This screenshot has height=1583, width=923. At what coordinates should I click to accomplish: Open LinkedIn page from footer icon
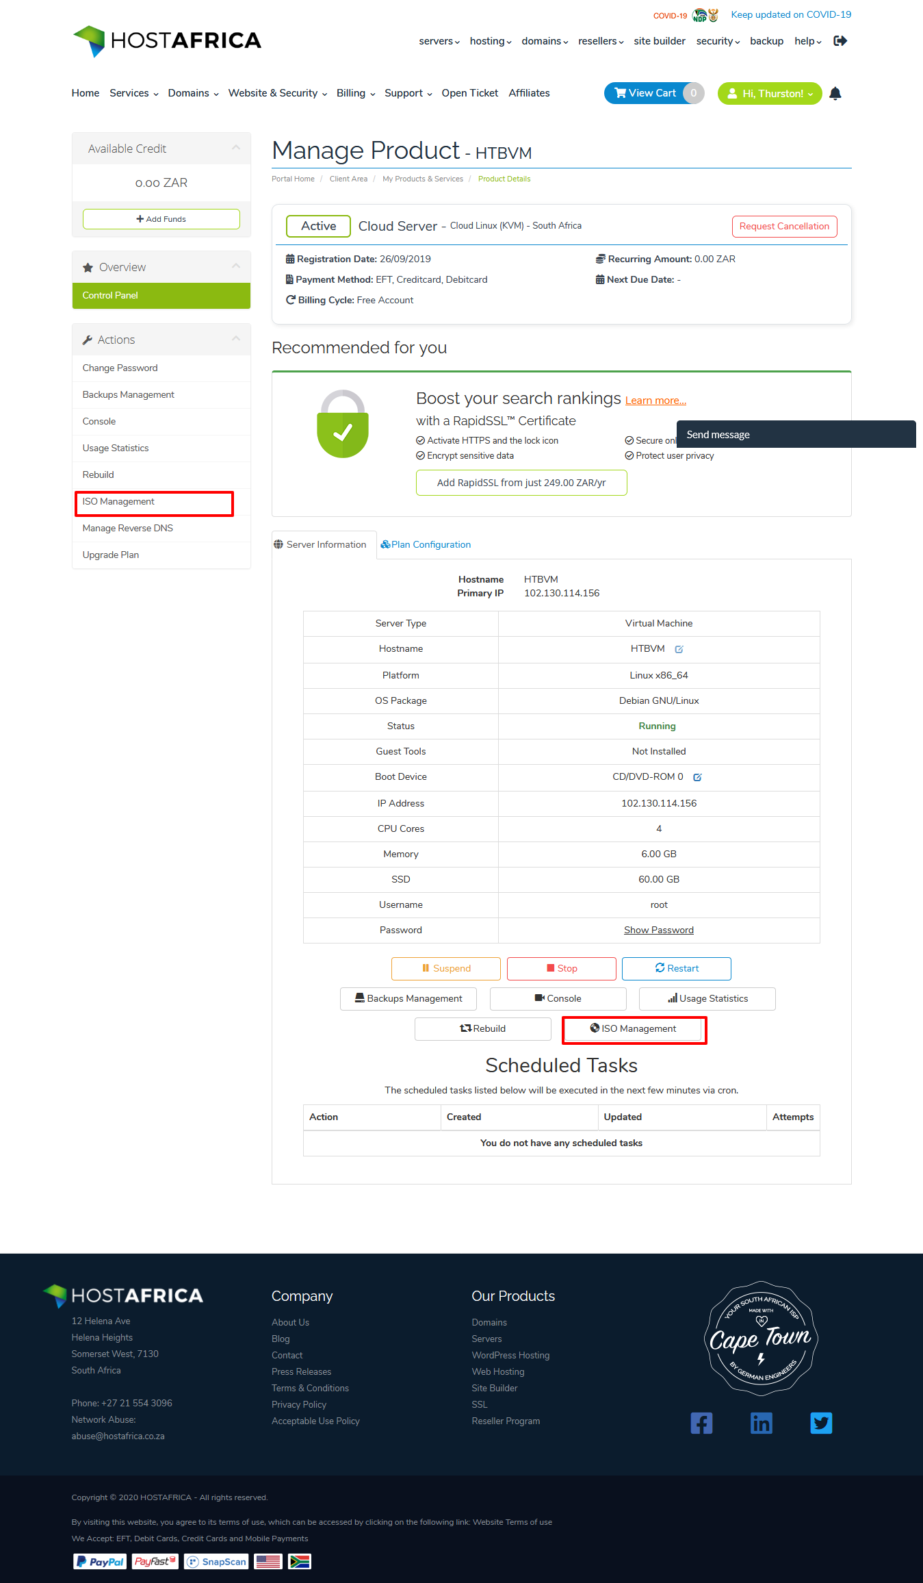[x=761, y=1423]
